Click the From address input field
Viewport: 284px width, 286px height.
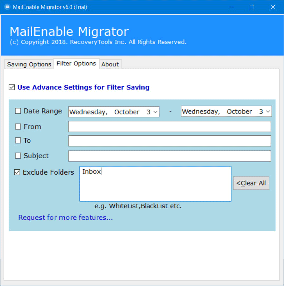pyautogui.click(x=169, y=126)
